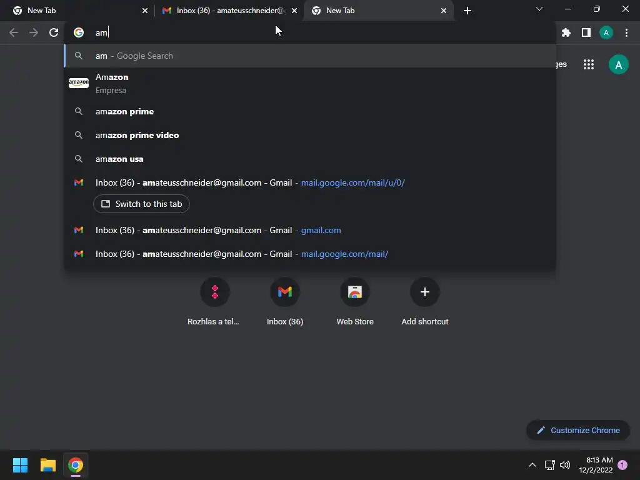Open the Chrome three-dot menu
Screen dimensions: 640x480
(x=626, y=32)
